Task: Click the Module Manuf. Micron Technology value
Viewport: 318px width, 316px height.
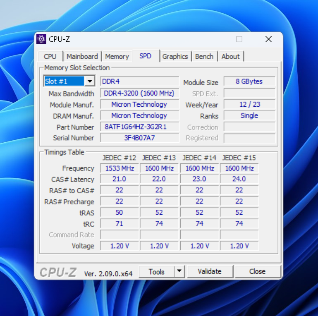Action: 139,105
